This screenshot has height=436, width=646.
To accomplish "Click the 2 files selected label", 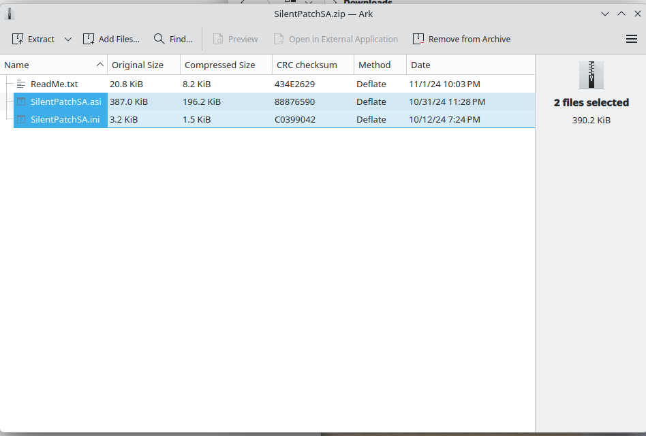I will (591, 102).
